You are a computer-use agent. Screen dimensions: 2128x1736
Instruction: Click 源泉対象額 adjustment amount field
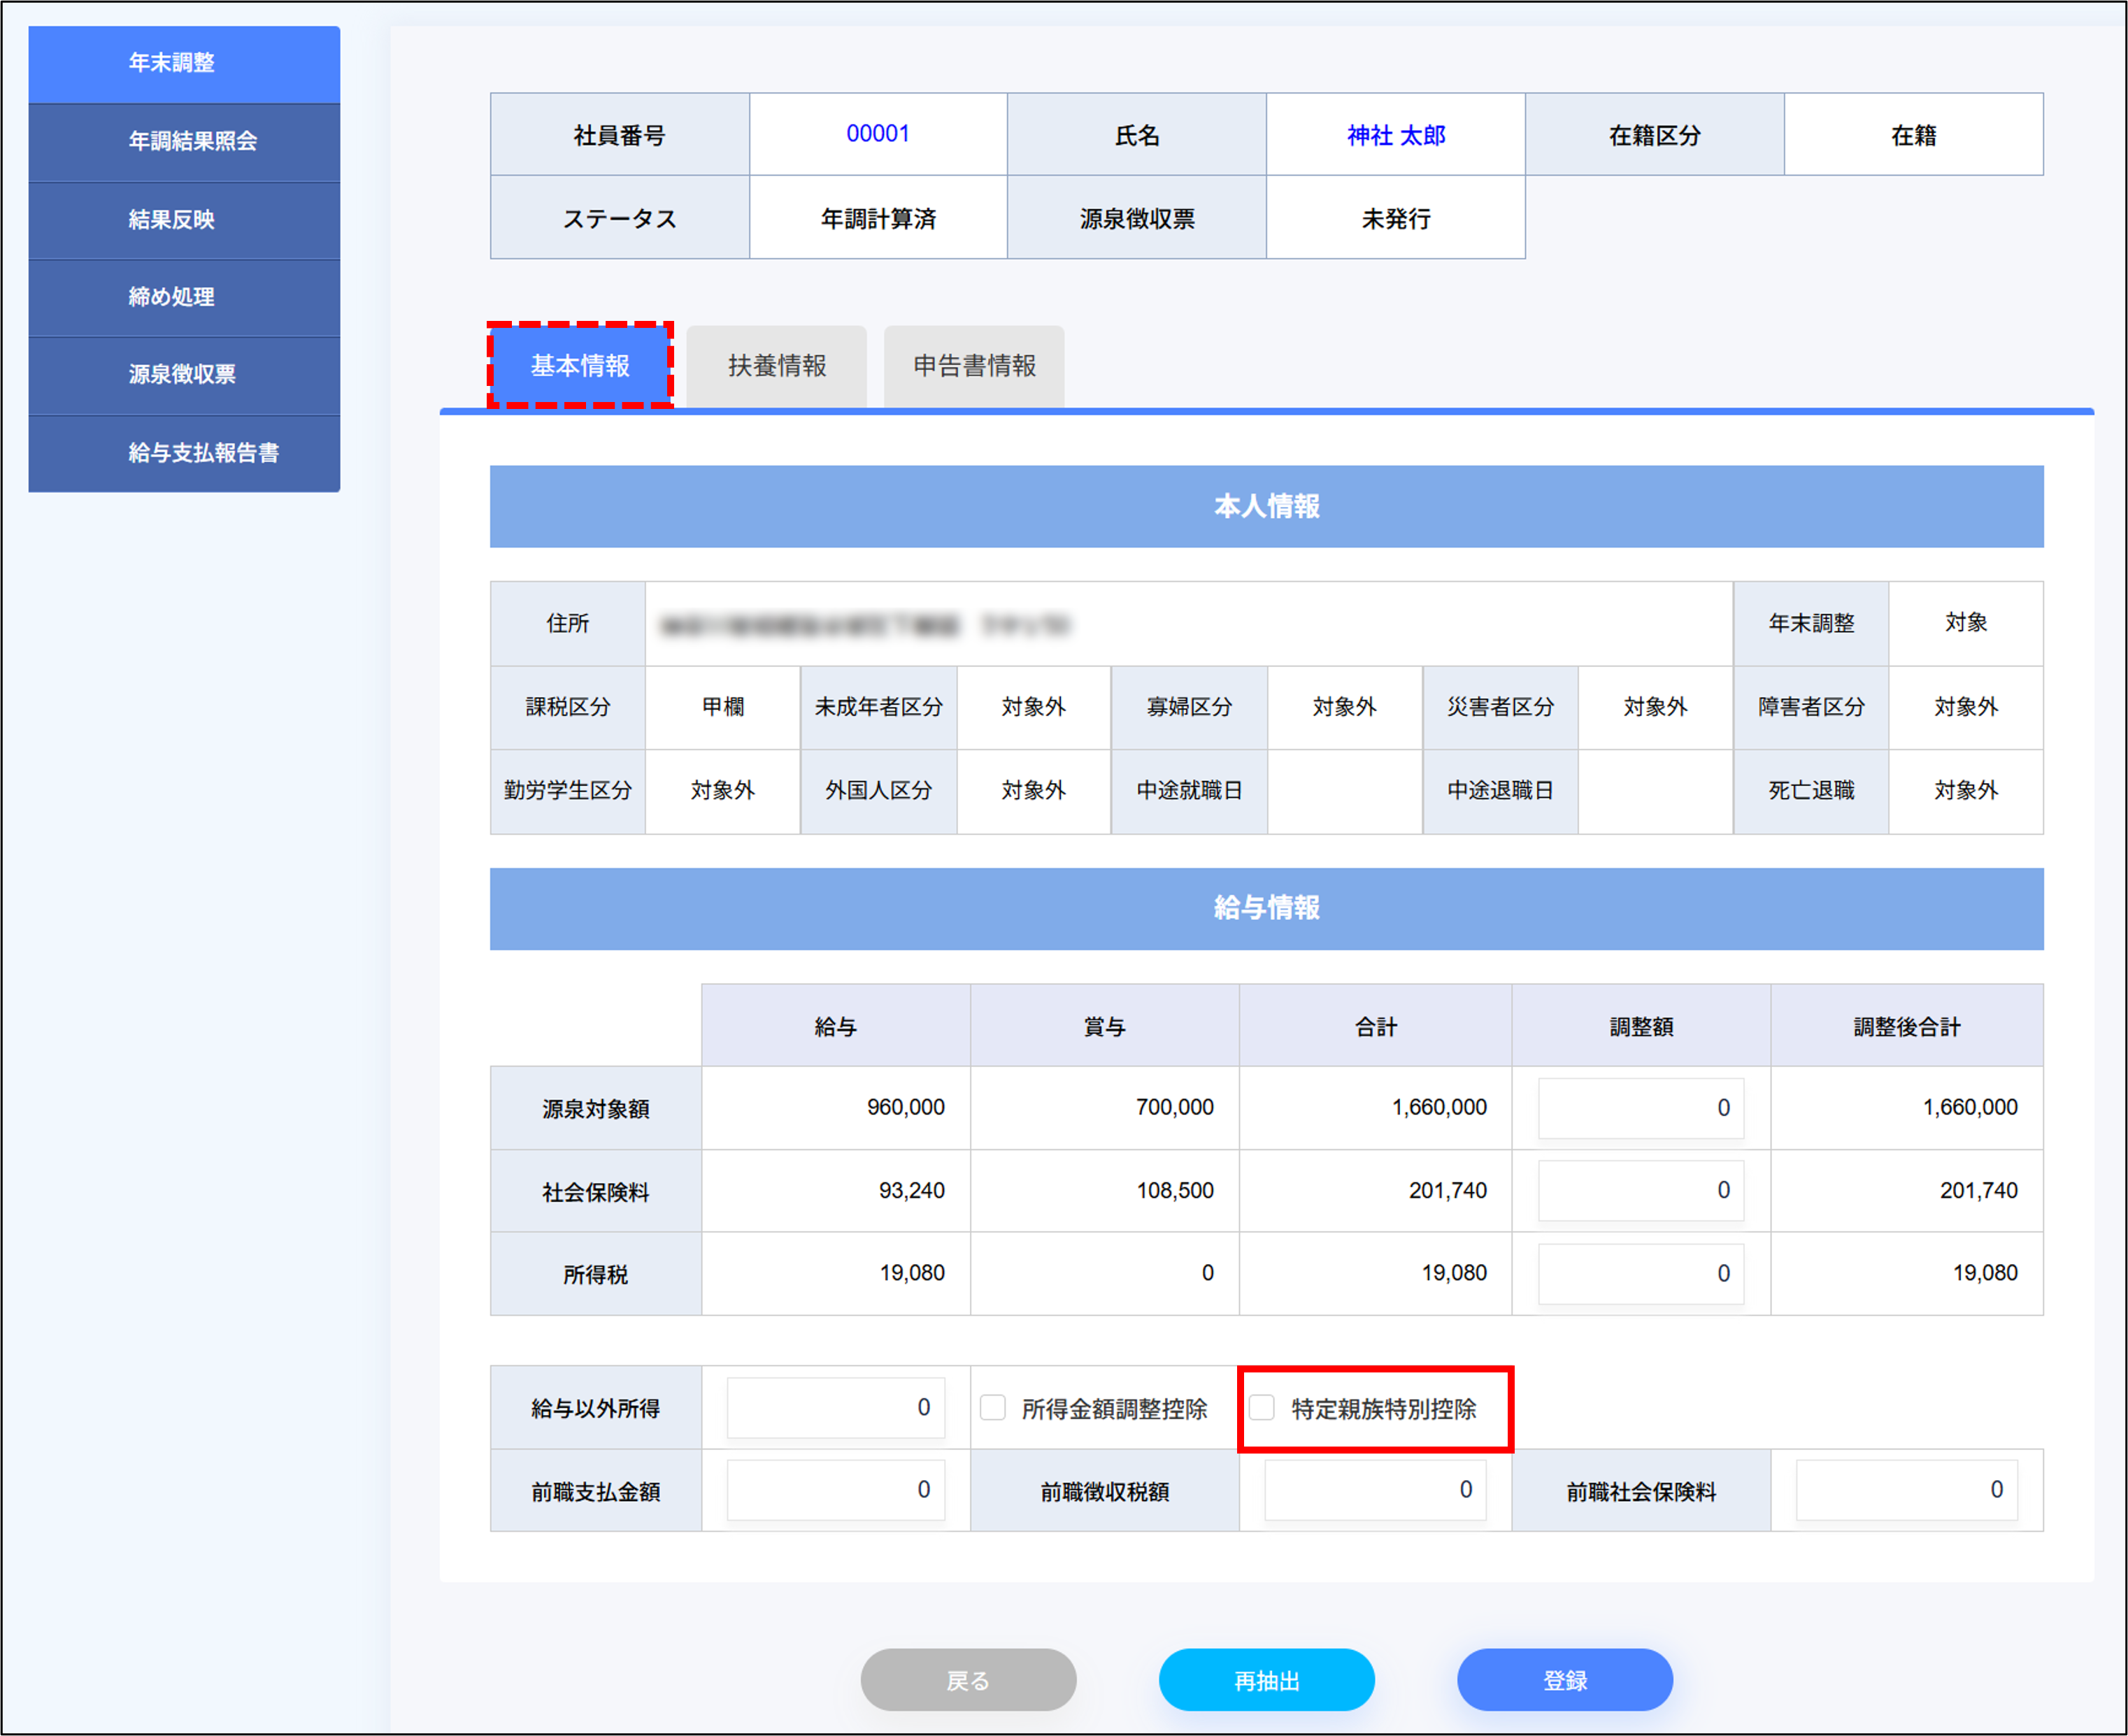(1640, 1108)
